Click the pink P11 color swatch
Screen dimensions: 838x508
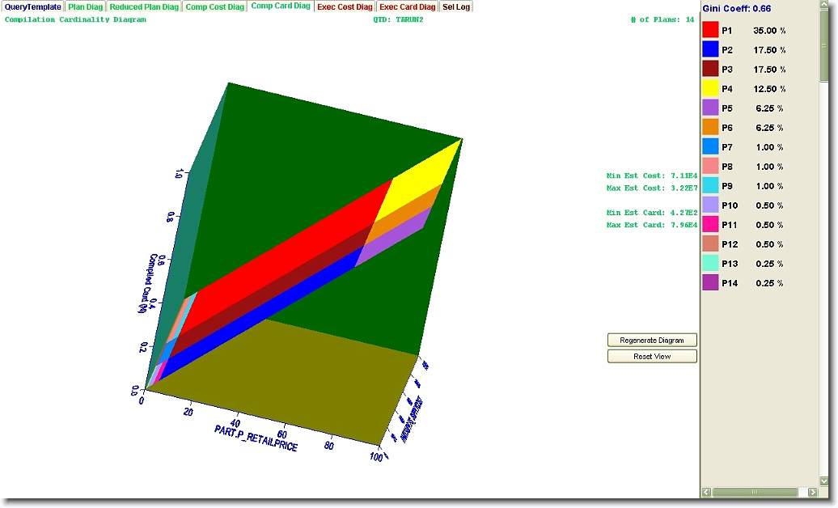[710, 225]
